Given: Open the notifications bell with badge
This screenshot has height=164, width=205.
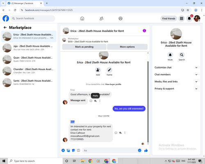Looking at the screenshot, I should pos(189,18).
